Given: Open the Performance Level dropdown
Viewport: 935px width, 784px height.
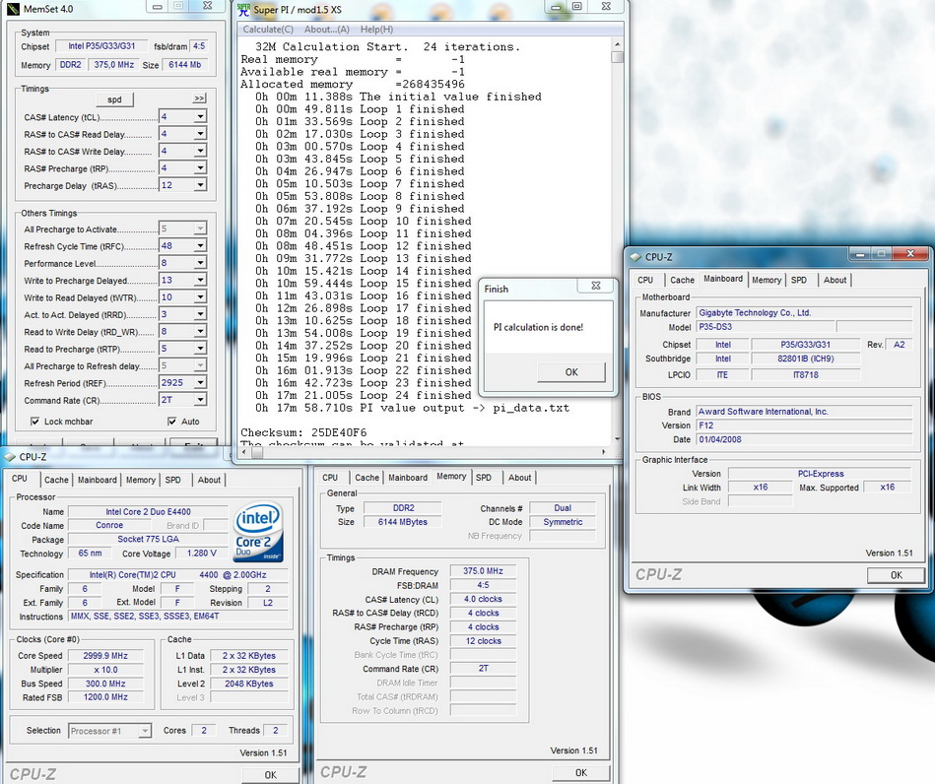Looking at the screenshot, I should pos(200,263).
